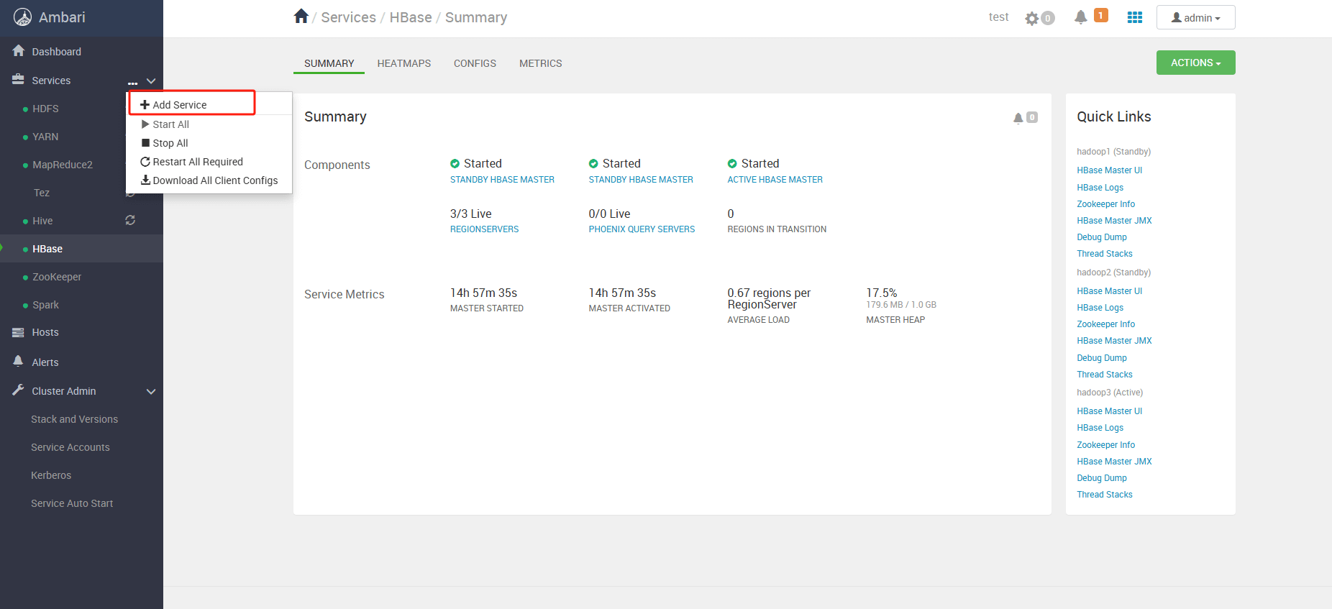Viewport: 1332px width, 609px height.
Task: Click ACTIVE HBASE MASTER link
Action: (x=775, y=180)
